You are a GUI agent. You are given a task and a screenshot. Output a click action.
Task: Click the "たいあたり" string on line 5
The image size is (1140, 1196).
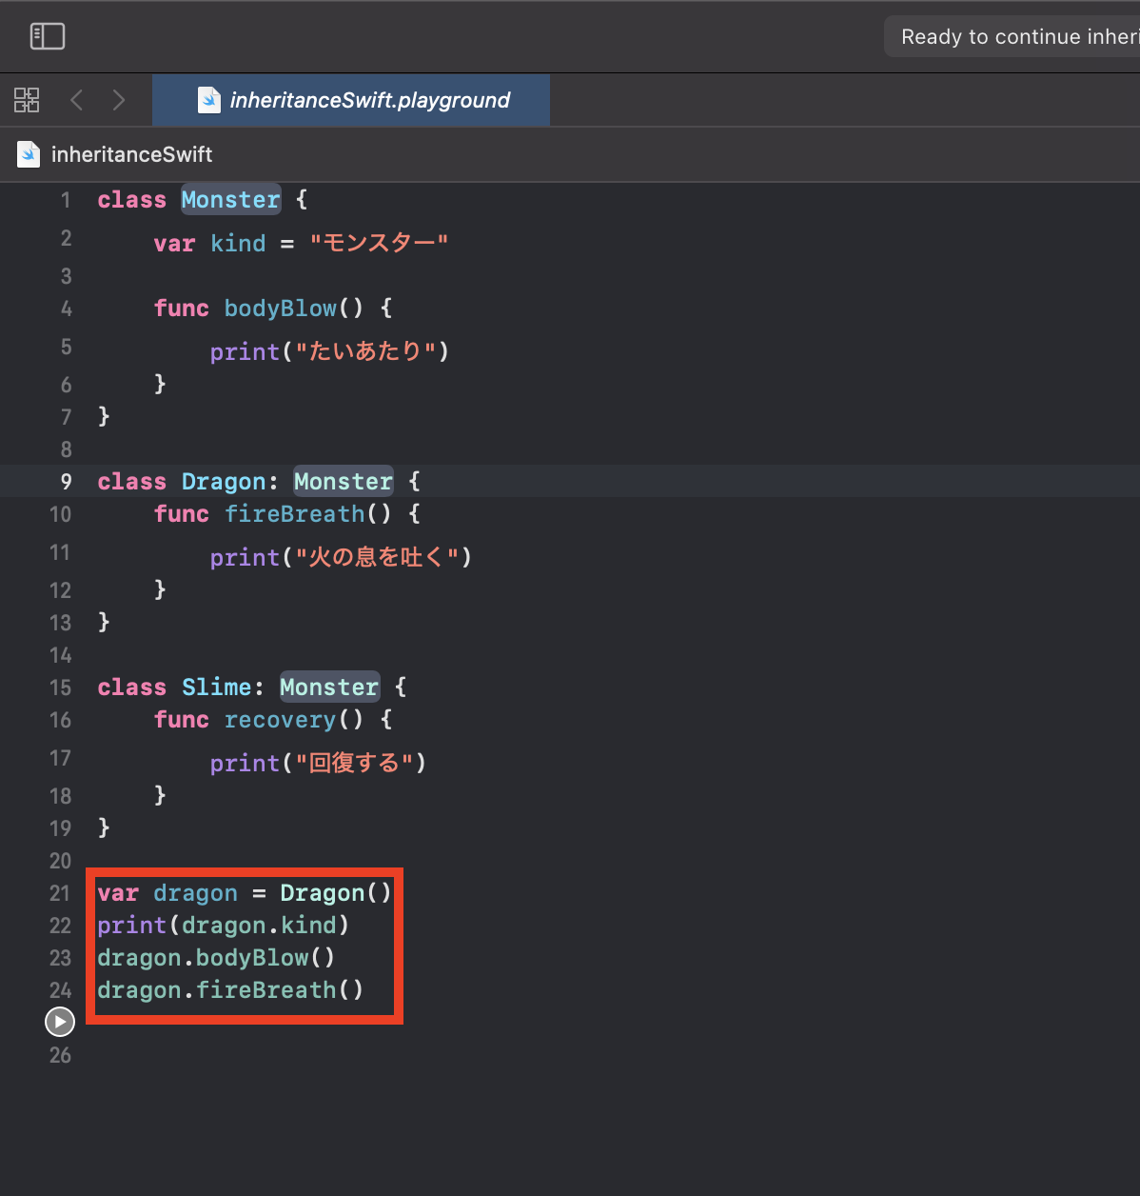coord(365,352)
